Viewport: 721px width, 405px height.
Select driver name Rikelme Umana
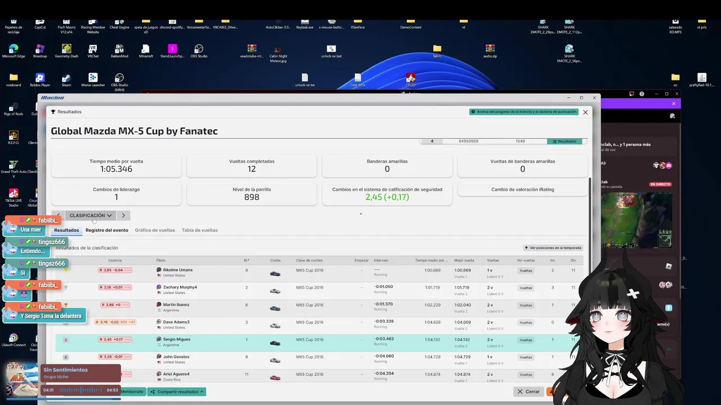[177, 269]
